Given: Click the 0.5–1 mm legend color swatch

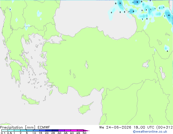Looking at the screenshot, I should [x=11, y=130].
